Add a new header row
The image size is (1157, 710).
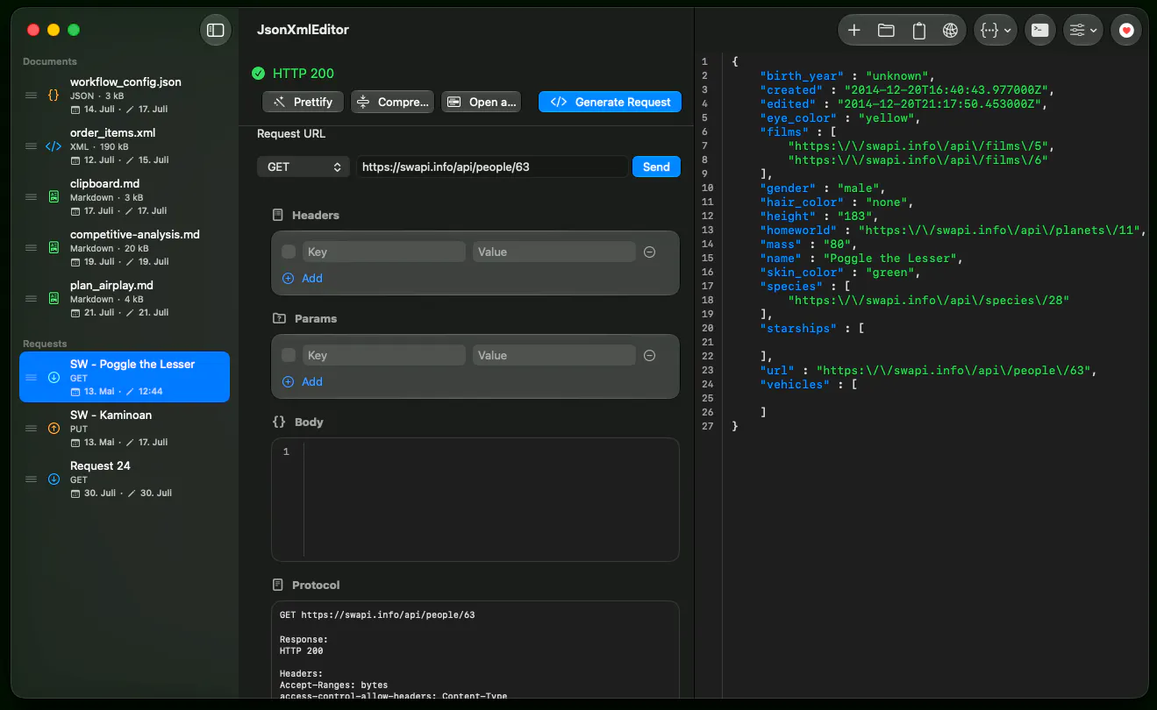point(303,278)
